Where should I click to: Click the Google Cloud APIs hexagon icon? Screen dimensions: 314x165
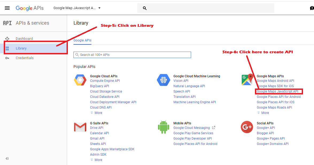tap(80, 80)
